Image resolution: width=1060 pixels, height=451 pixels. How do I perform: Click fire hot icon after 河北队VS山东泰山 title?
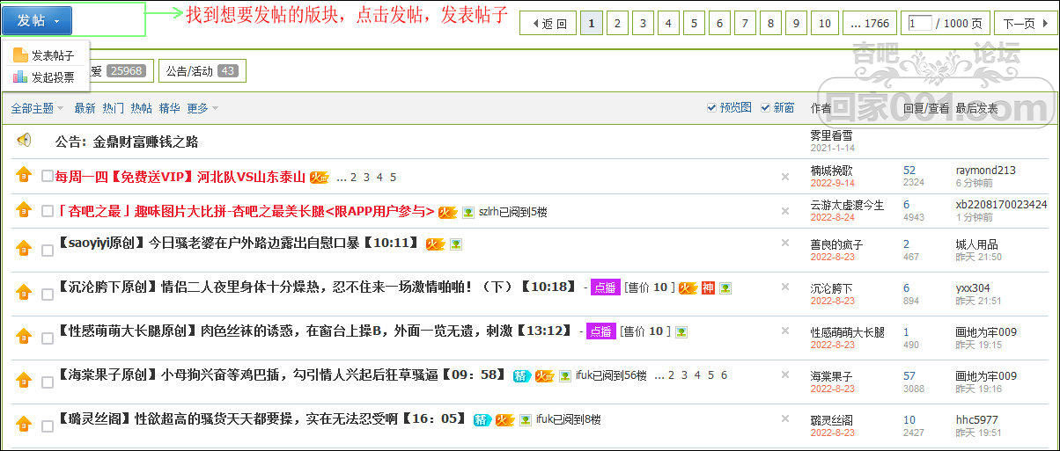point(319,177)
